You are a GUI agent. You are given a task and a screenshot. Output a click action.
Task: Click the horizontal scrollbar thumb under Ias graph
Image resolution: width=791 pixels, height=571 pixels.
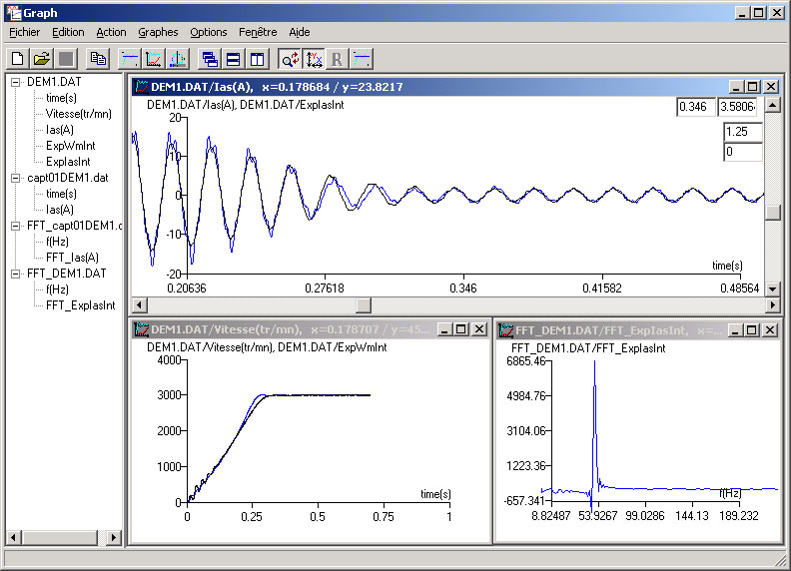point(364,304)
